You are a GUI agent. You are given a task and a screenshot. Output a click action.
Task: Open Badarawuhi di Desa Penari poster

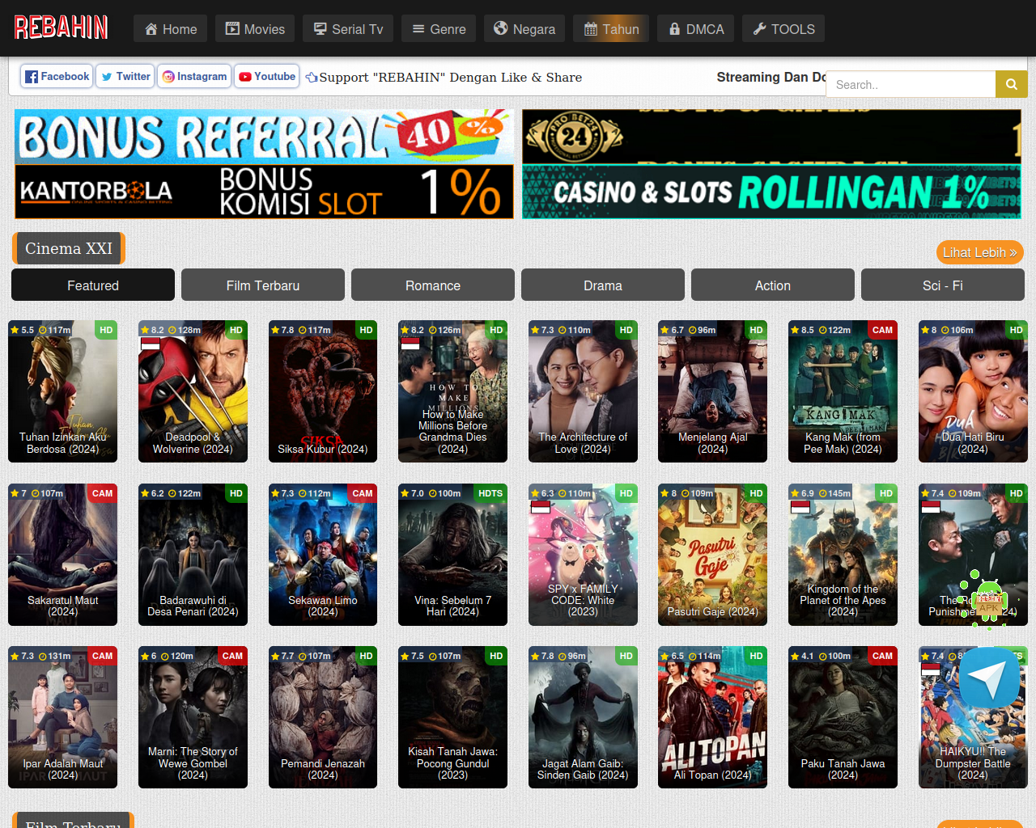193,555
